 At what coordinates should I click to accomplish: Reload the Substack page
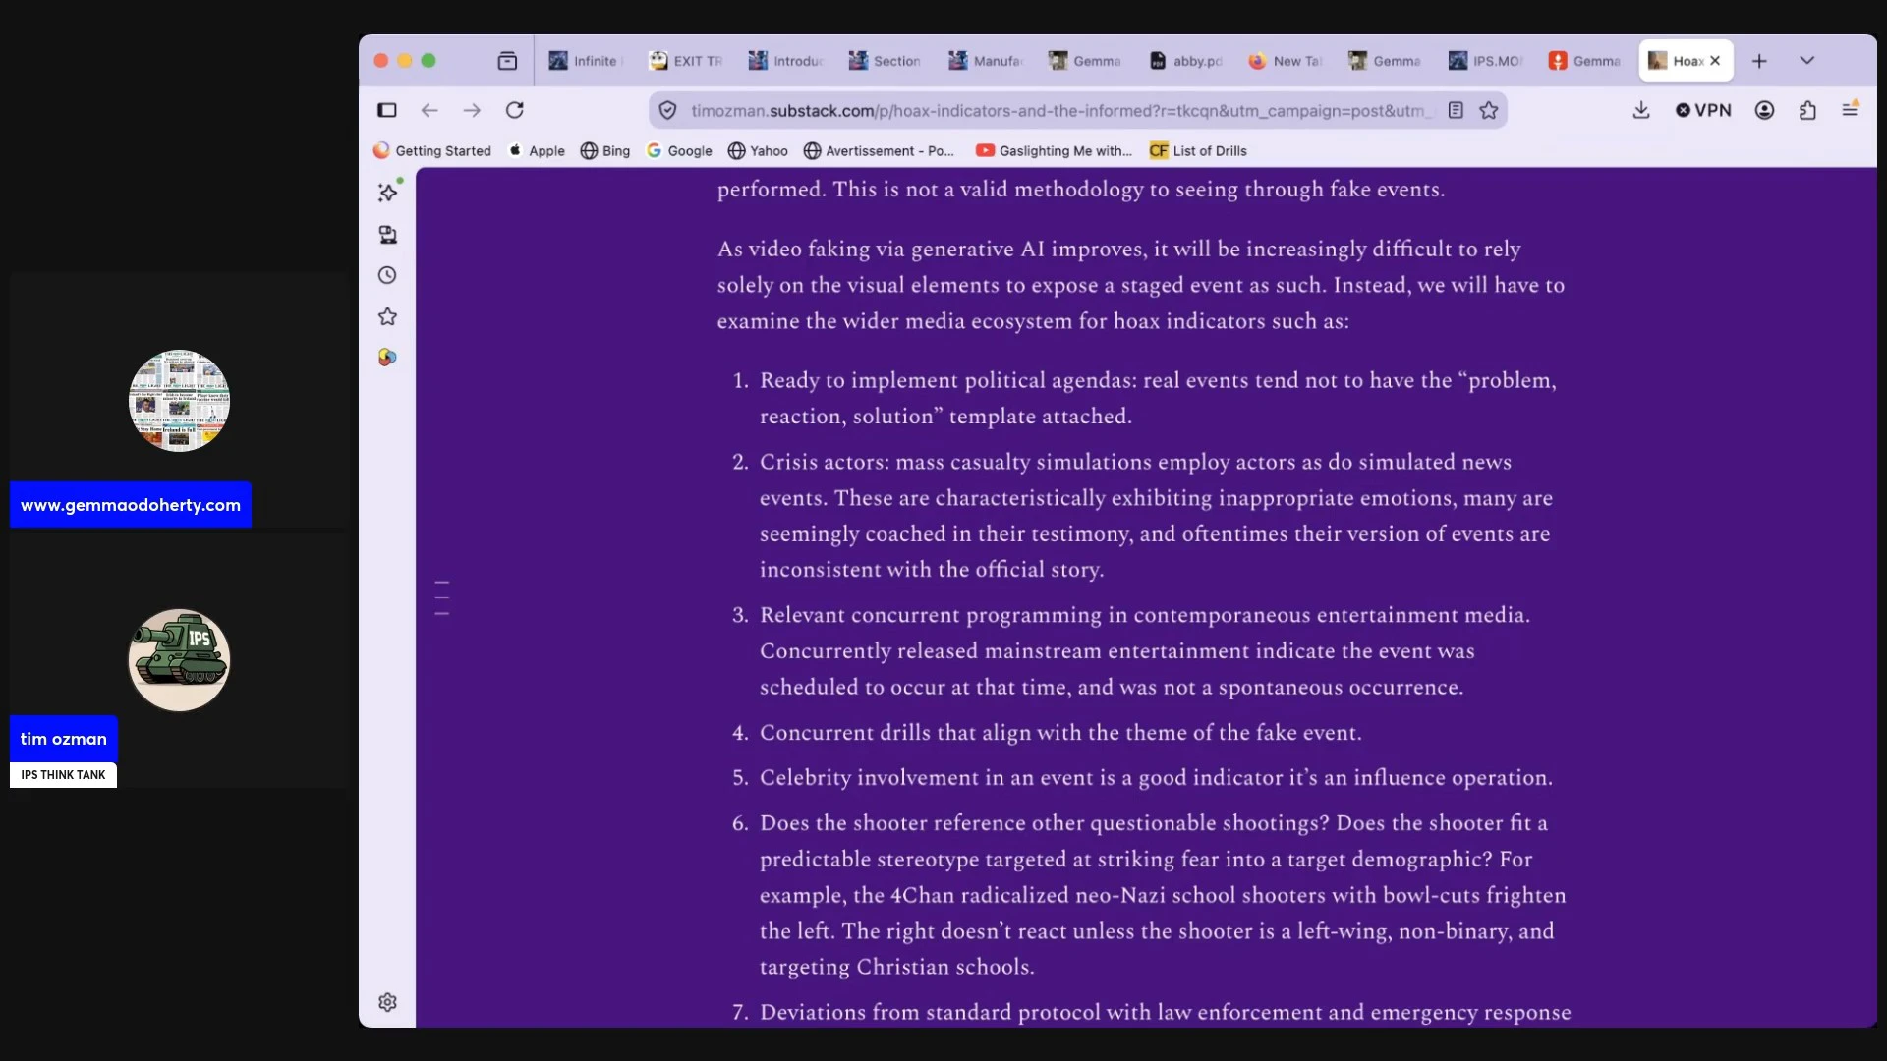(514, 110)
